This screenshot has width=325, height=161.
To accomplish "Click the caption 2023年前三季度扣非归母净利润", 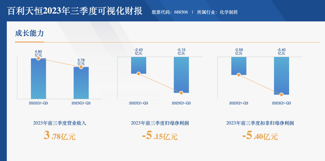I will click(260, 123).
